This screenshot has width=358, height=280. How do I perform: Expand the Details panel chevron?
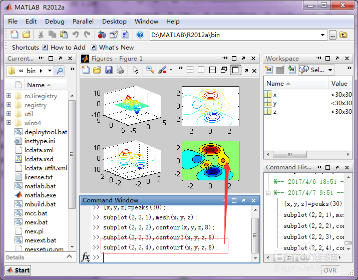coord(69,256)
